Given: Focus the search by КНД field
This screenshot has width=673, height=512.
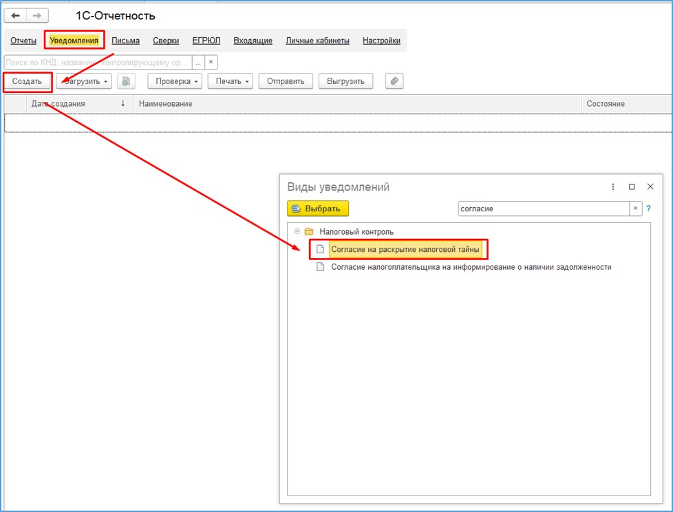Looking at the screenshot, I should (98, 62).
